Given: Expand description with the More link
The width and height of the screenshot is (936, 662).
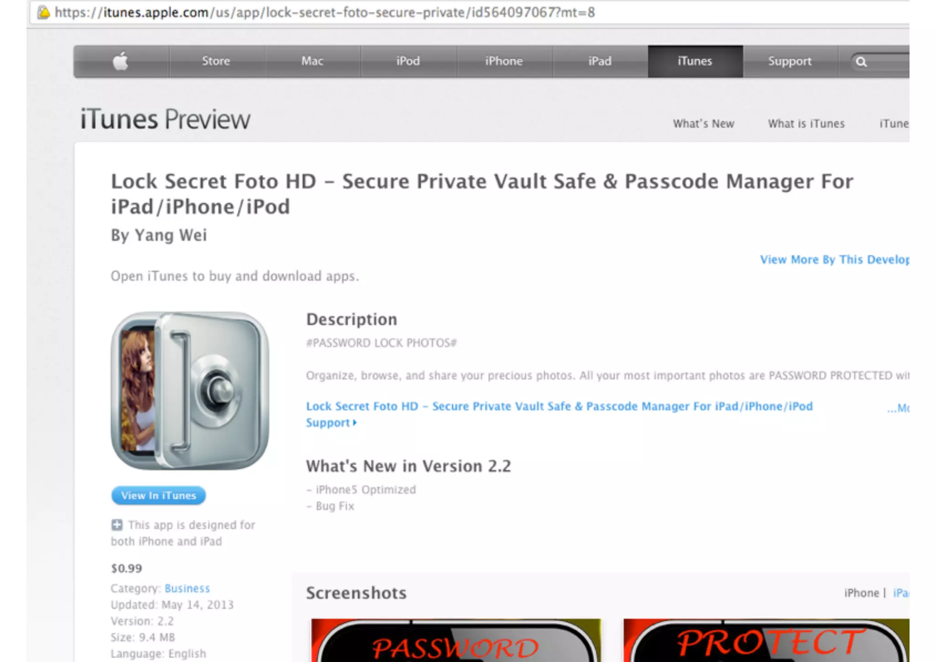Looking at the screenshot, I should 898,408.
